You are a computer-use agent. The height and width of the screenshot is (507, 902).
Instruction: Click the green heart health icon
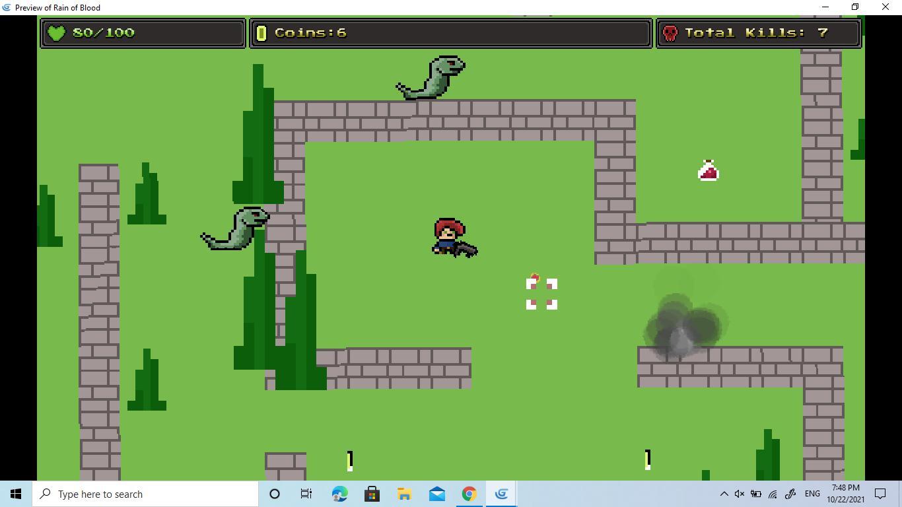(57, 33)
